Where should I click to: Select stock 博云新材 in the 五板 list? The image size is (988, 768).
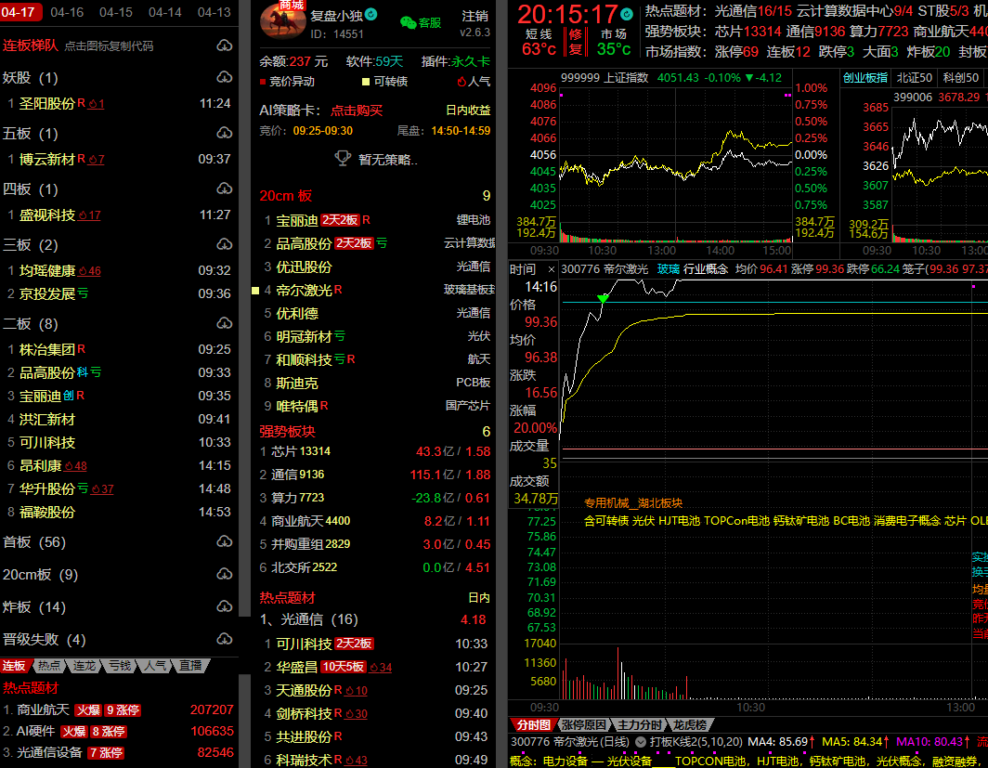[46, 159]
